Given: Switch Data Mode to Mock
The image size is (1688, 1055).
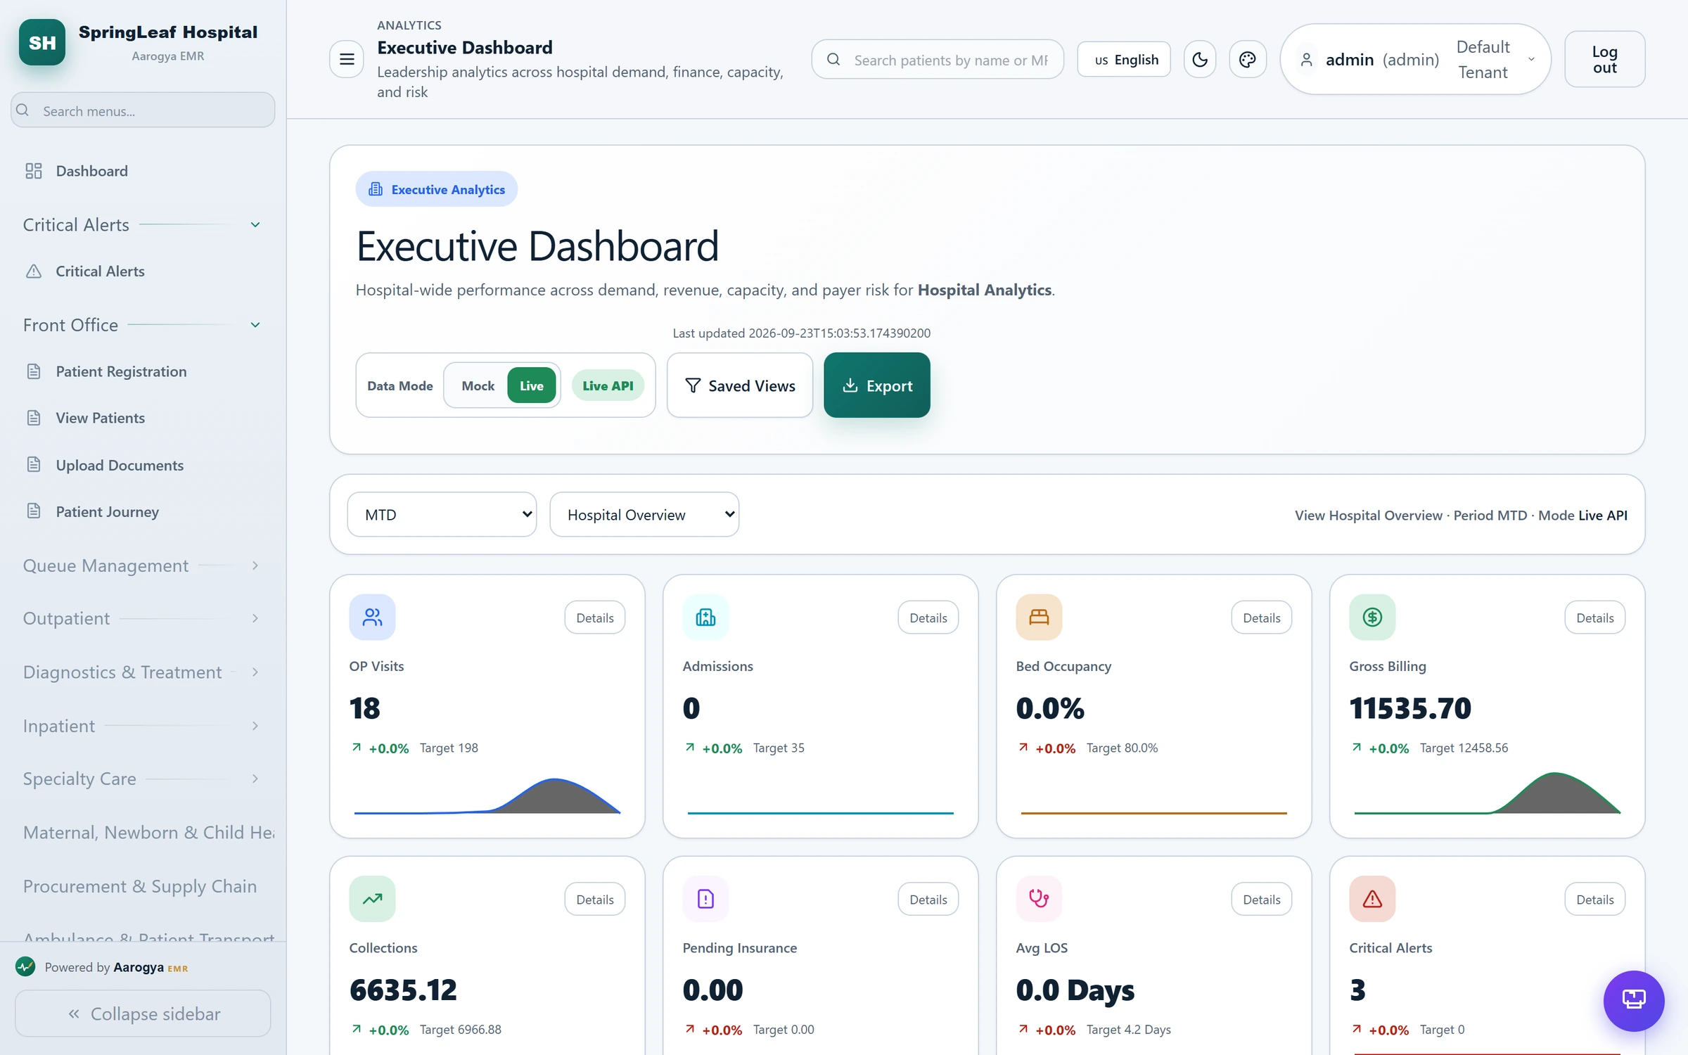Looking at the screenshot, I should click(478, 385).
